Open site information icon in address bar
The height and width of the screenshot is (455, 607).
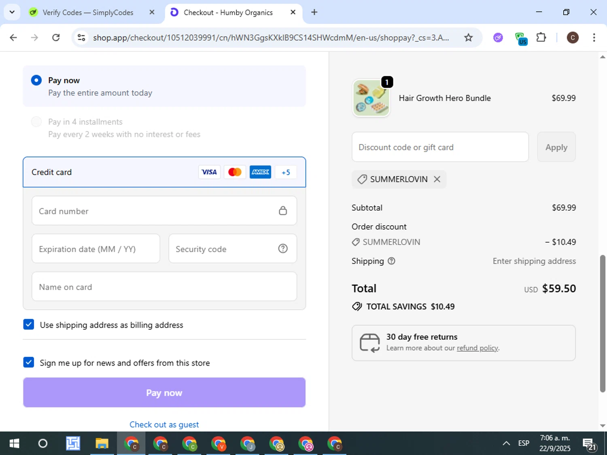pos(81,38)
